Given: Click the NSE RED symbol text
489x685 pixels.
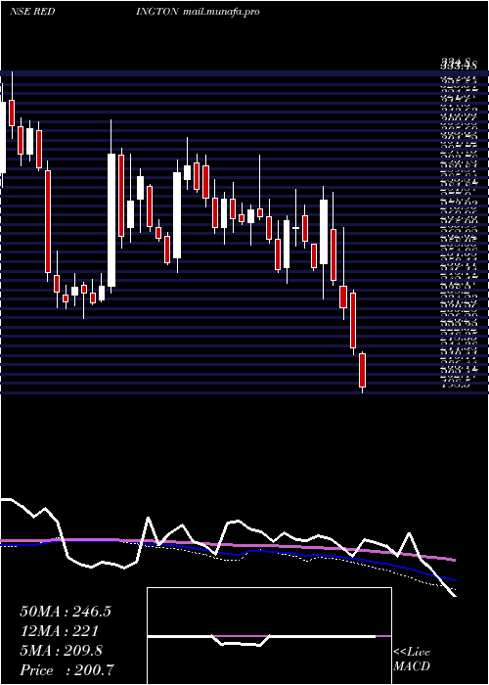Looking at the screenshot, I should tap(32, 12).
